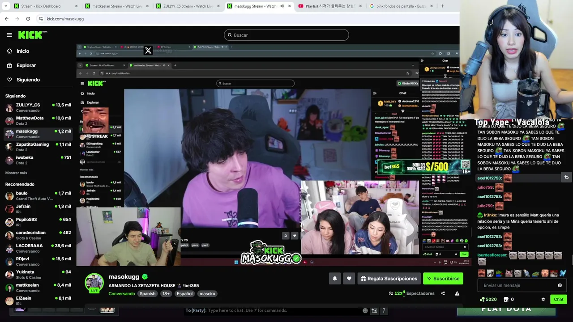Click the green Suscribirse button
The height and width of the screenshot is (322, 573).
tap(443, 279)
